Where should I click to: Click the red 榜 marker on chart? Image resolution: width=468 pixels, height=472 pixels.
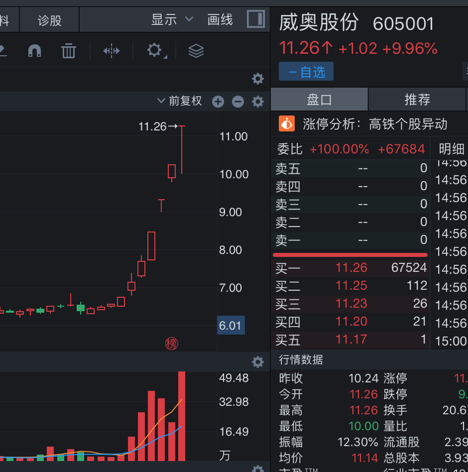coord(171,343)
